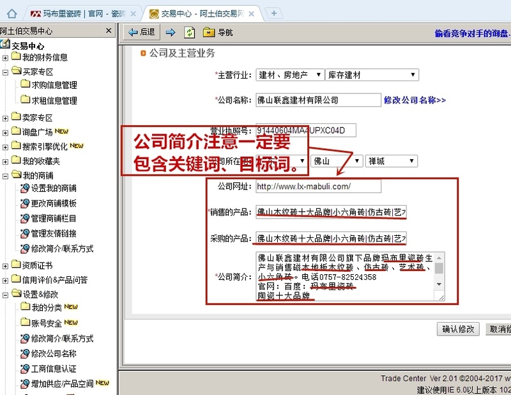
Task: Expand the 资质证书 tree node
Action: tap(5, 266)
